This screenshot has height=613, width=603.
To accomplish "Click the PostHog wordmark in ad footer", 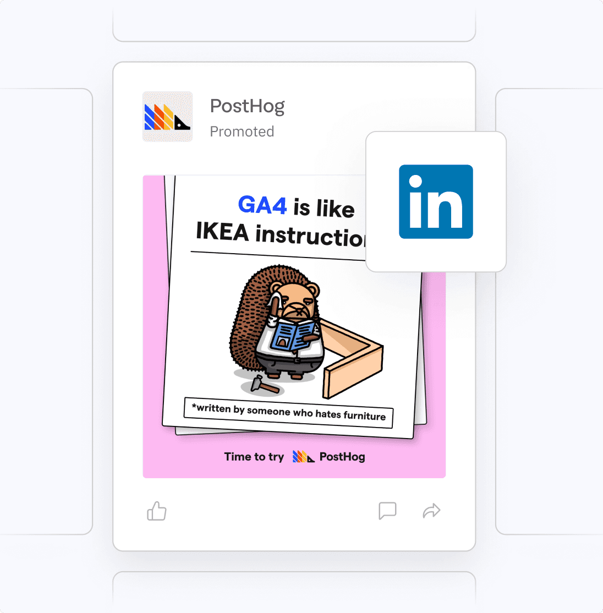I will tap(342, 457).
